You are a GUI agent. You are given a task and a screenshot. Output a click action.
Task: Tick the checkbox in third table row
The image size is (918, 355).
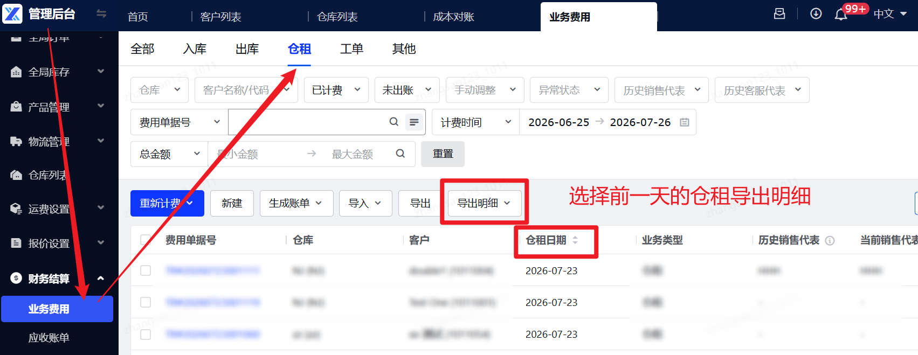[x=146, y=335]
